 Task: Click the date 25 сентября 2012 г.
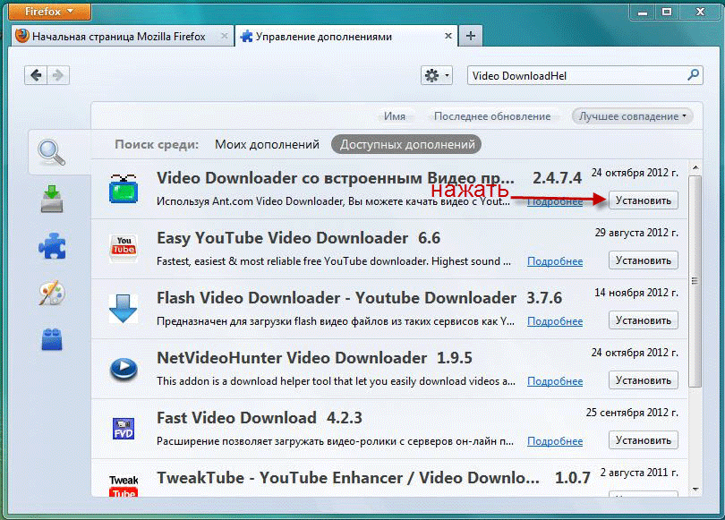click(632, 413)
